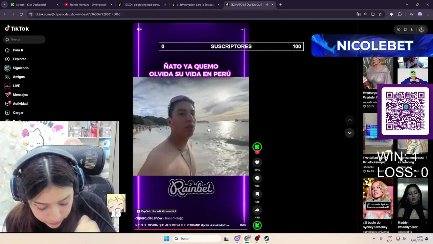The height and width of the screenshot is (244, 433).
Task: Open the ESP LAA language switcher
Action: [x=390, y=239]
